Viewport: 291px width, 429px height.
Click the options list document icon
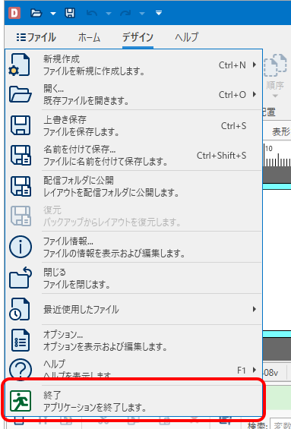pos(21,340)
